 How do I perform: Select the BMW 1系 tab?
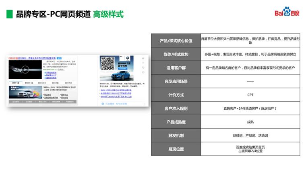(16, 83)
